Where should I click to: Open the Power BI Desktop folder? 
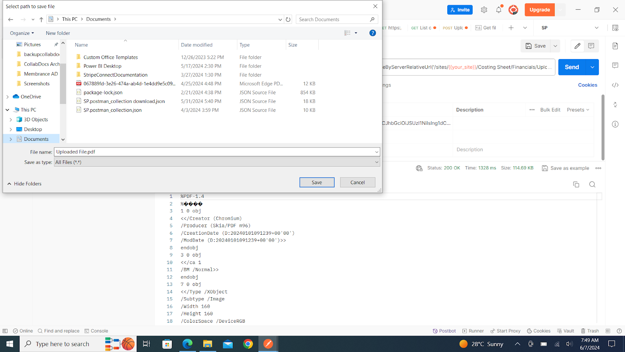click(x=102, y=66)
